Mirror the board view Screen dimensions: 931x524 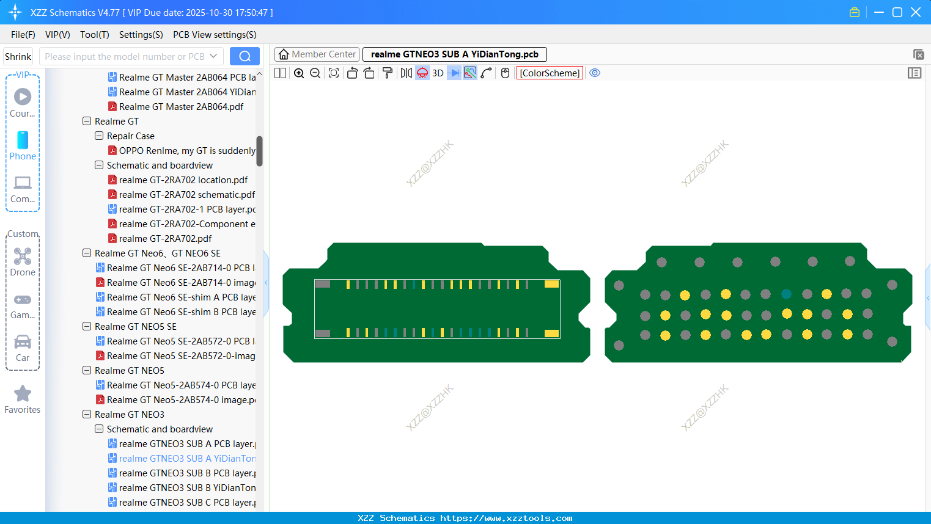[406, 73]
